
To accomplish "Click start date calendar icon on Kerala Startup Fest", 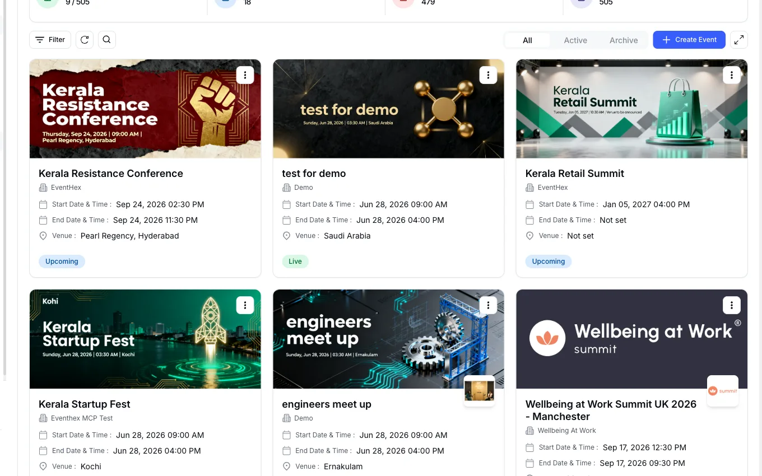I will (x=43, y=435).
